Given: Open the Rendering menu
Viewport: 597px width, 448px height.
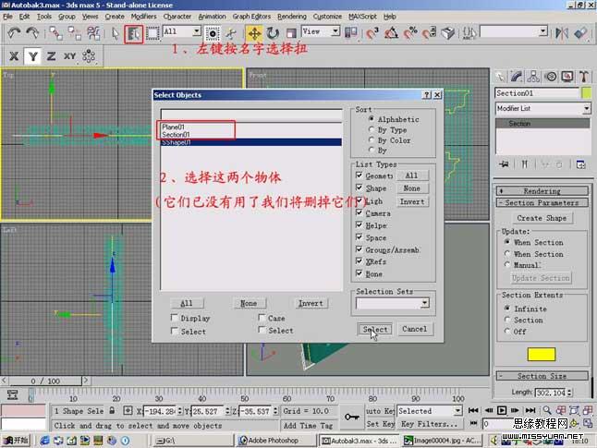Looking at the screenshot, I should tap(292, 17).
